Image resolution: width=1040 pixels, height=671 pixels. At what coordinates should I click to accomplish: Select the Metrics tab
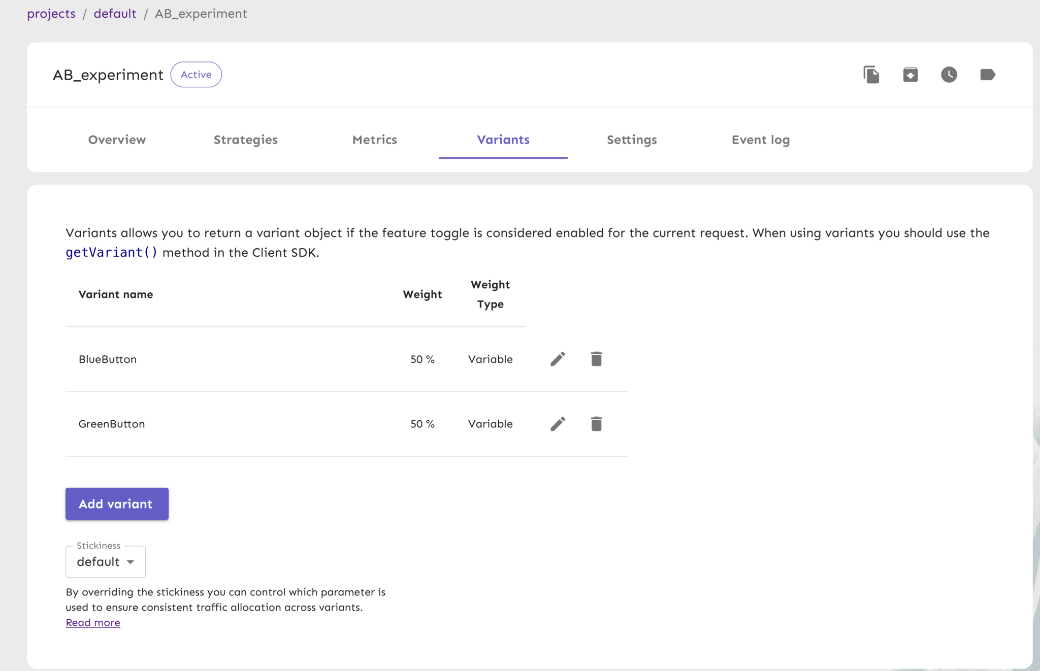click(x=374, y=140)
